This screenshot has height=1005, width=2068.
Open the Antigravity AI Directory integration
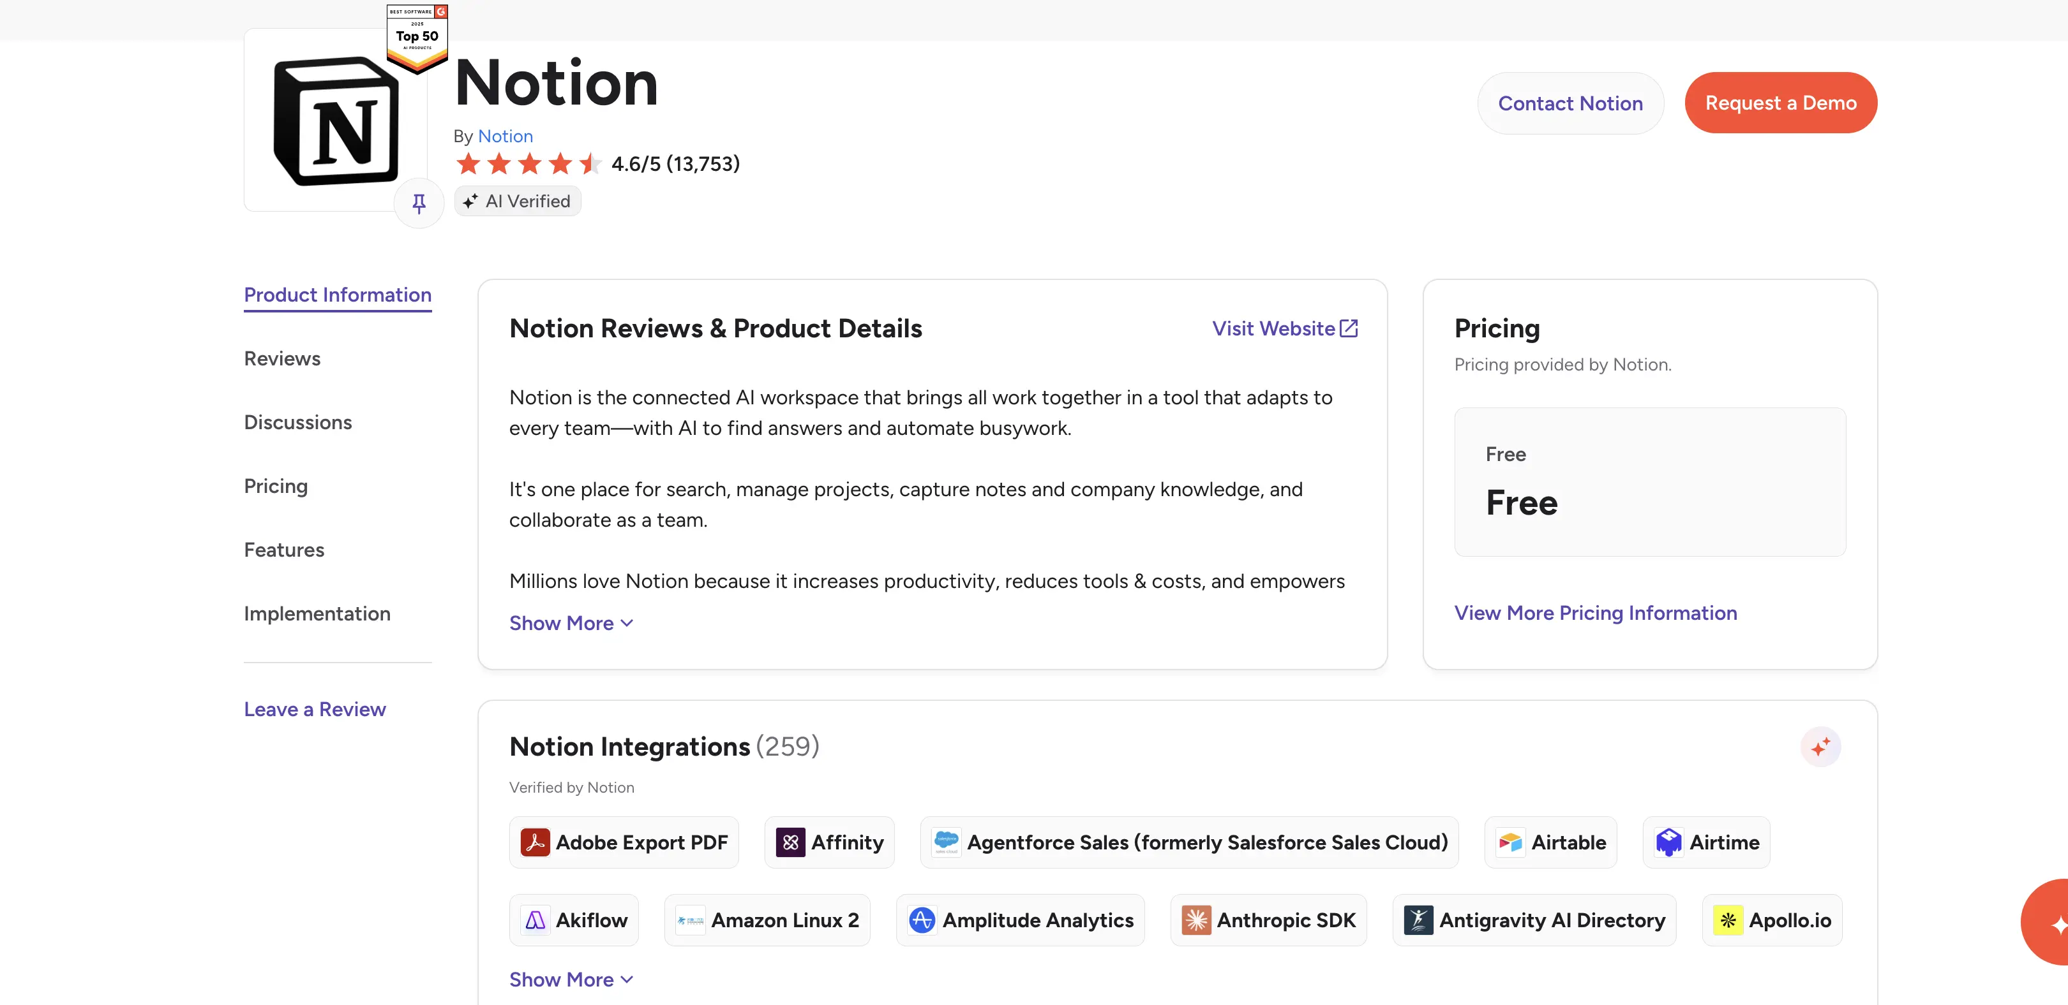1534,920
